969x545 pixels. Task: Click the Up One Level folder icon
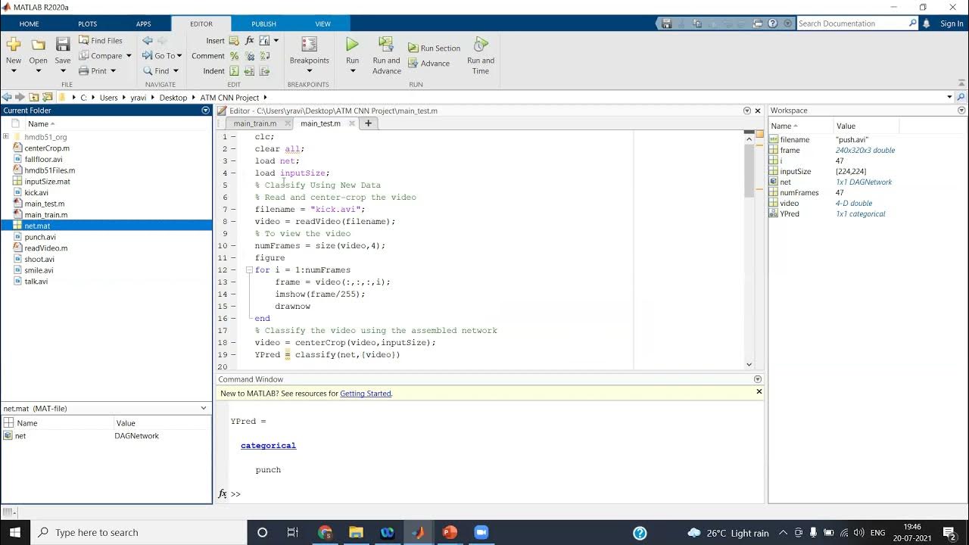click(x=34, y=97)
